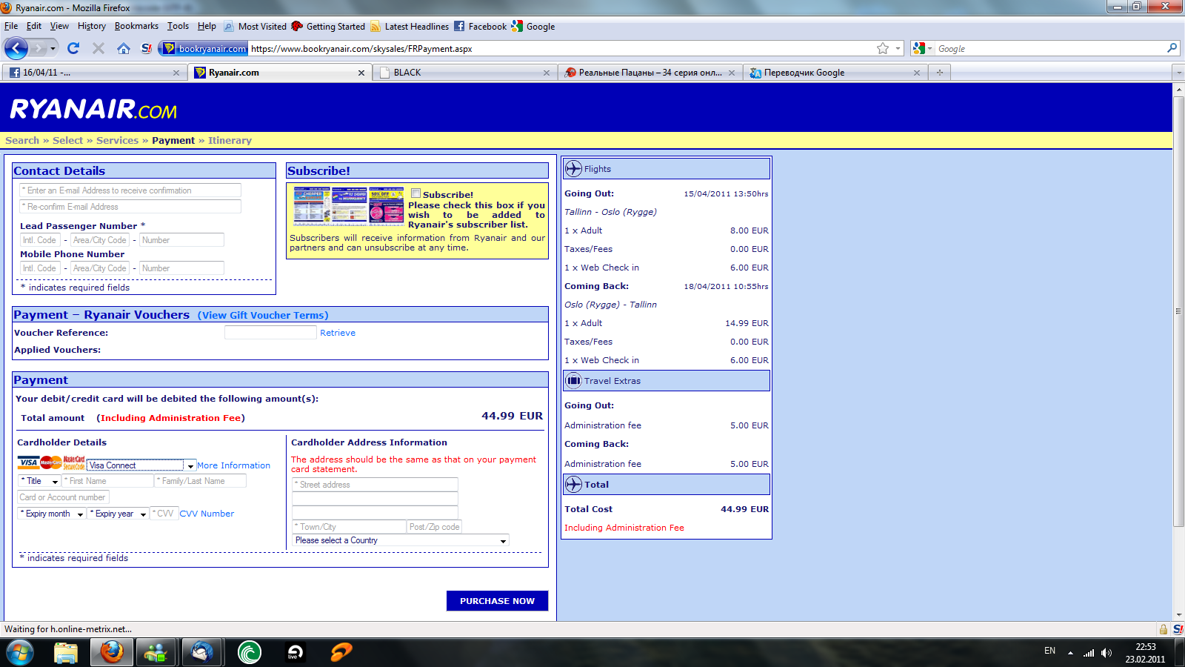
Task: Open the Title dropdown
Action: click(39, 481)
